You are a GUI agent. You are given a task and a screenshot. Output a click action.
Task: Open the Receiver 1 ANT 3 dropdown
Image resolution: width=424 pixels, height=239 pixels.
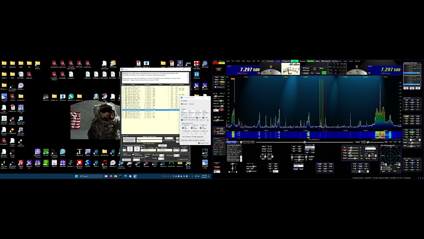pyautogui.click(x=184, y=115)
